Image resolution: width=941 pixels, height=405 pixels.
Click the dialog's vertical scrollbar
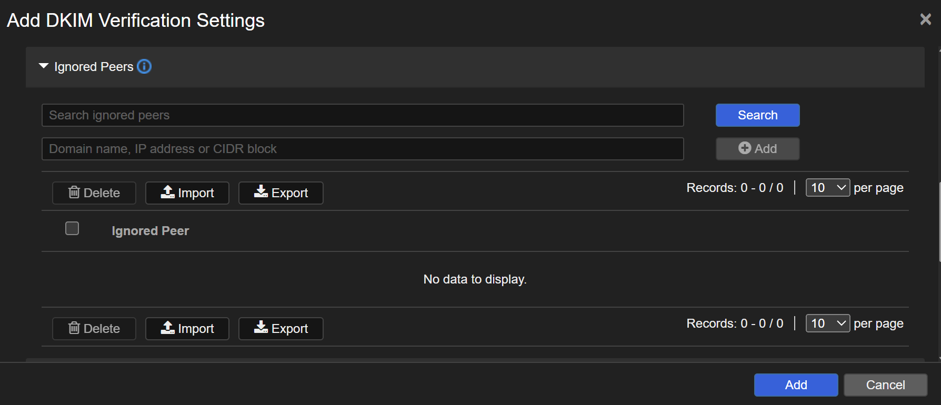939,221
